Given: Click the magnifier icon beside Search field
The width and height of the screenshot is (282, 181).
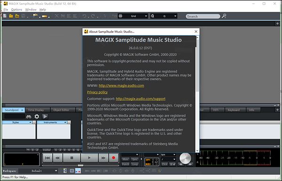Looking at the screenshot, I should [224, 16].
